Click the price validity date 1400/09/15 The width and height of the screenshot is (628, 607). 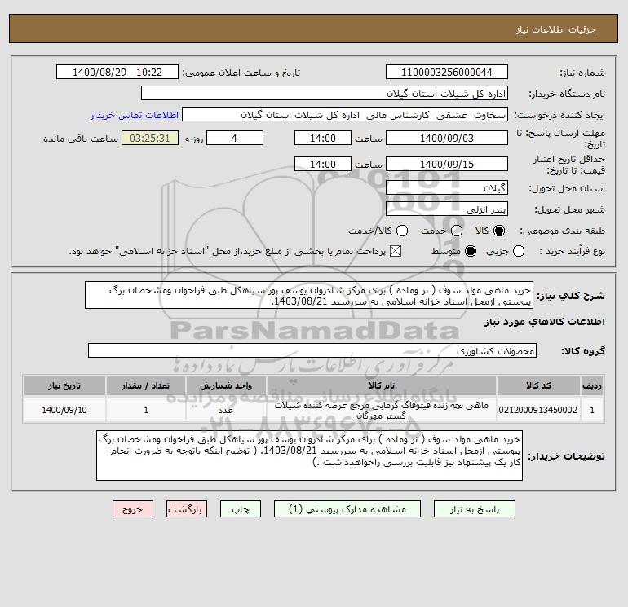pos(447,164)
